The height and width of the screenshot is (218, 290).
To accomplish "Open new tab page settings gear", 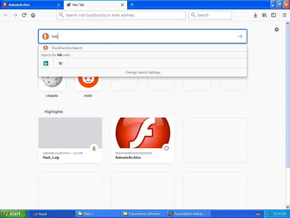I will 276,30.
